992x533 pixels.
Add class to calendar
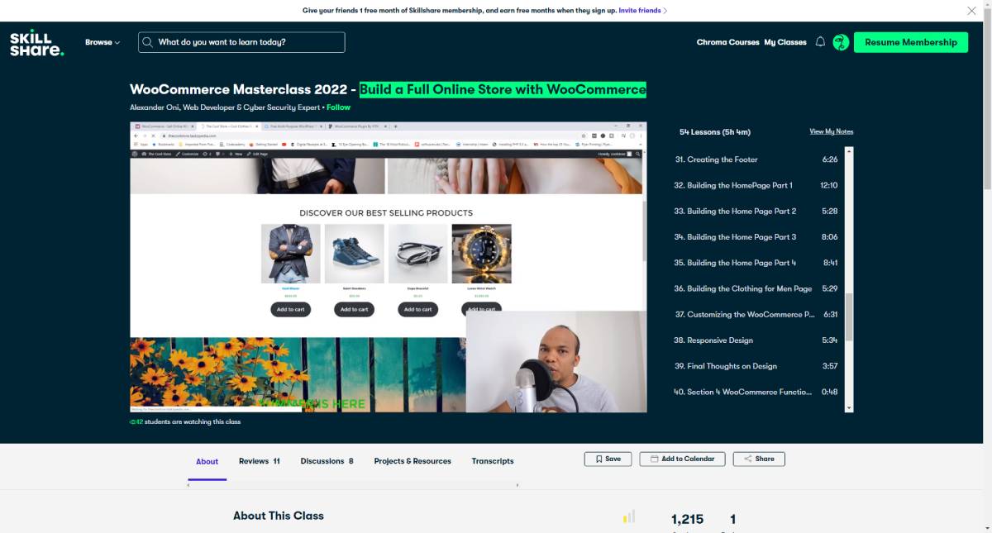(682, 459)
